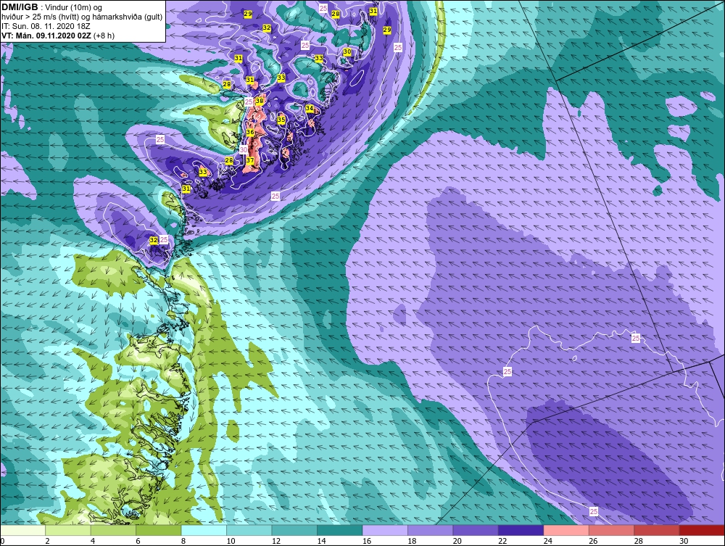This screenshot has height=546, width=725.
Task: Select the yellow gust label 30
Action: click(347, 51)
